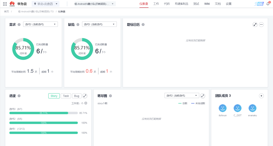Open more options for 路标日历
This screenshot has width=273, height=146.
click(x=261, y=24)
